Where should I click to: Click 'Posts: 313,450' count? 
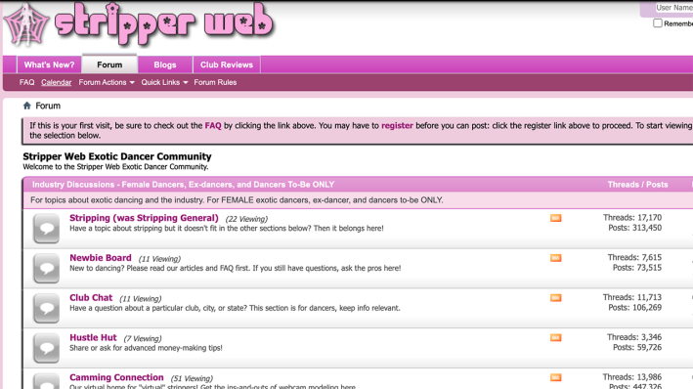[634, 228]
